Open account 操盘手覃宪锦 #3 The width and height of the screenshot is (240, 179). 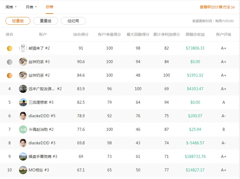click(x=43, y=157)
